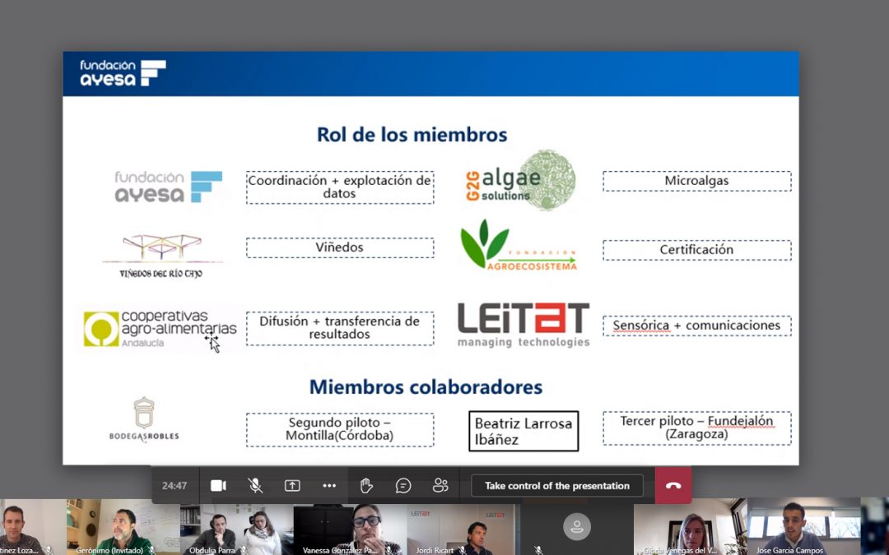Click the 'Tercer piloto – Fundejalón (Zaragoza)' box
This screenshot has width=889, height=555.
click(697, 428)
